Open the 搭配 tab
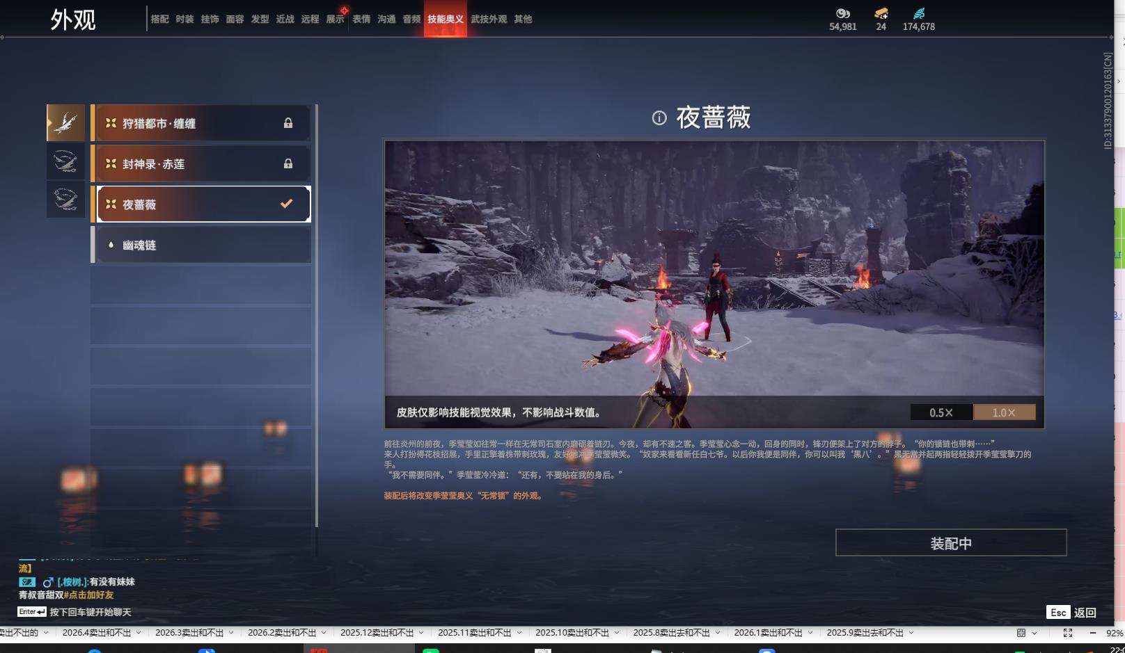The height and width of the screenshot is (653, 1125). tap(159, 19)
